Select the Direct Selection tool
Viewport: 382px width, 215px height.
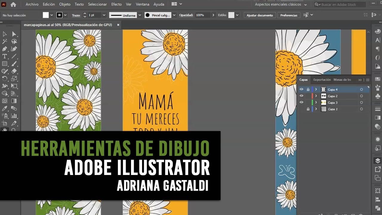pos(14,34)
